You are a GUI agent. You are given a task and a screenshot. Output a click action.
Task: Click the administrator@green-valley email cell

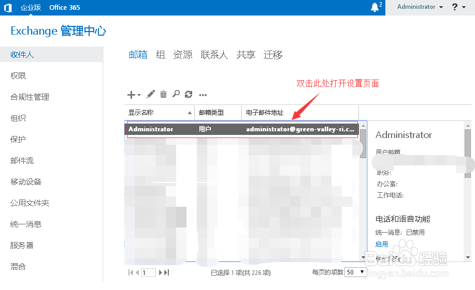pos(300,129)
